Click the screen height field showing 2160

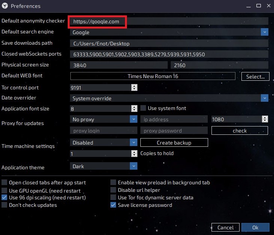coord(219,65)
